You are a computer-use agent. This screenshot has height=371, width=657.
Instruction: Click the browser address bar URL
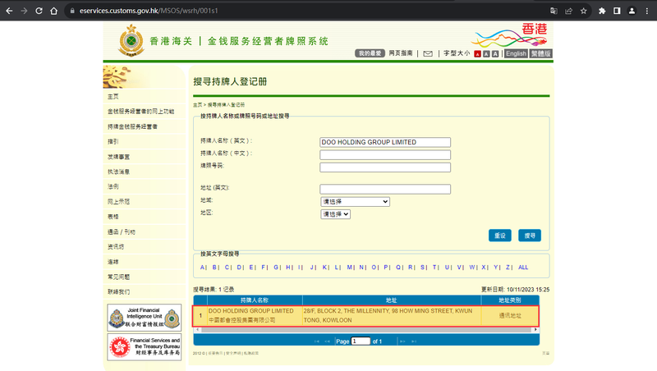point(149,11)
